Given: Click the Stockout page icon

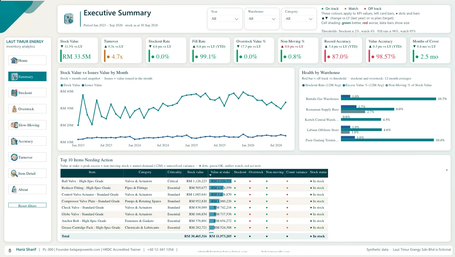Looking at the screenshot, I should pyautogui.click(x=14, y=93).
